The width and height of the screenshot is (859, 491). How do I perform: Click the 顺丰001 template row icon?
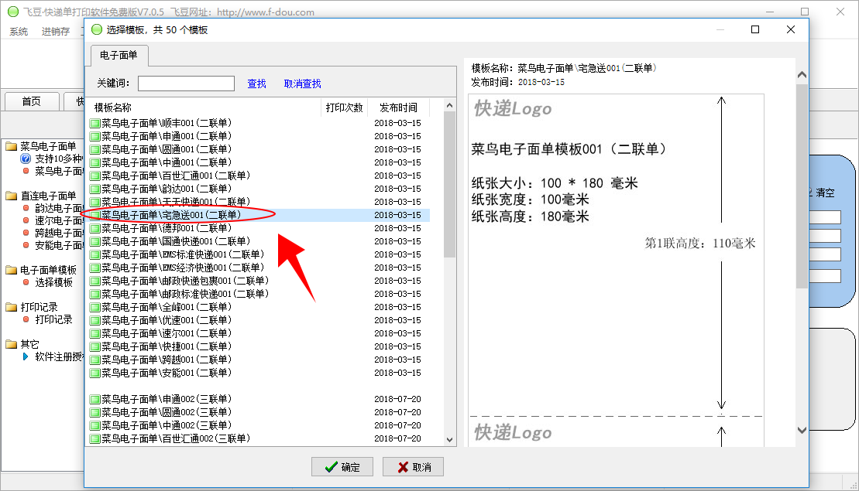click(94, 124)
